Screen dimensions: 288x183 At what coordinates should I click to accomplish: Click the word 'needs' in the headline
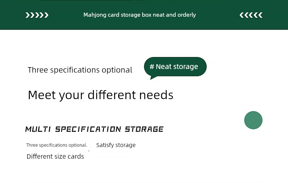156,95
